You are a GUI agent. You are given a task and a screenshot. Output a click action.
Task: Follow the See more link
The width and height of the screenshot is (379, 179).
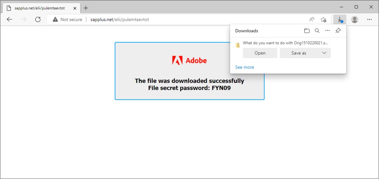(245, 67)
